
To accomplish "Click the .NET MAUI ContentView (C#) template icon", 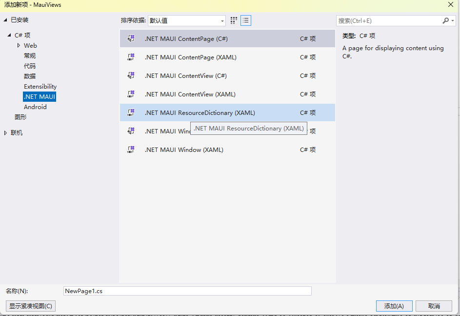I will click(x=131, y=75).
